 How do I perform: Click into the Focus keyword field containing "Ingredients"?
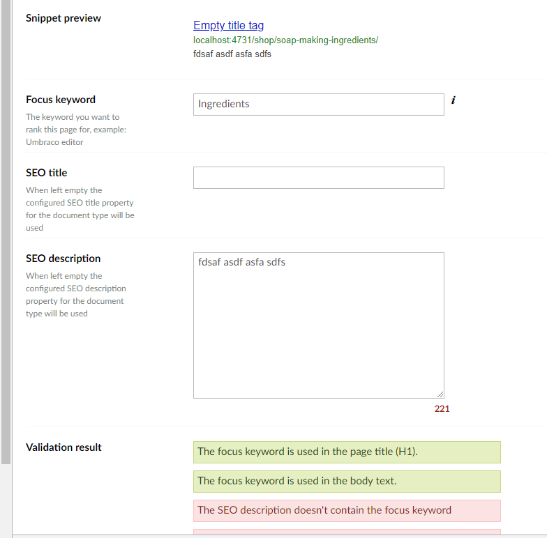[318, 105]
